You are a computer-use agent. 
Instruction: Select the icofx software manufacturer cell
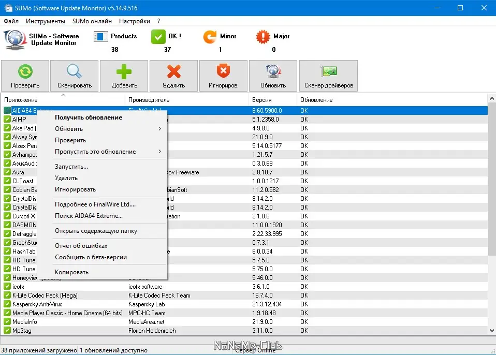pyautogui.click(x=145, y=286)
